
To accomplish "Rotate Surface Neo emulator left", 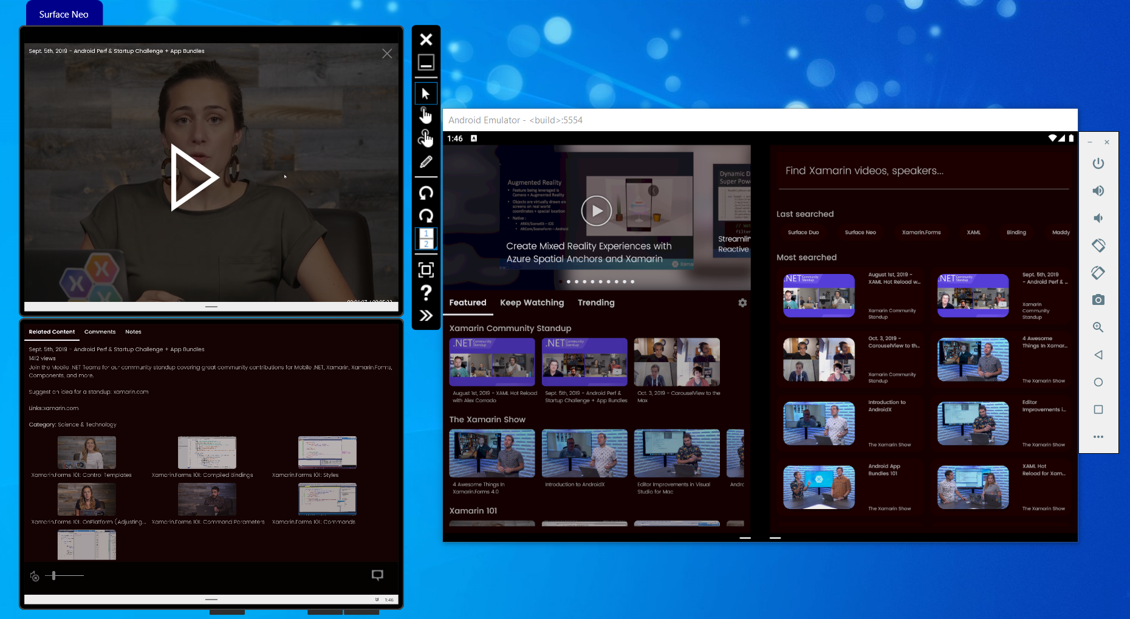I will click(x=426, y=193).
